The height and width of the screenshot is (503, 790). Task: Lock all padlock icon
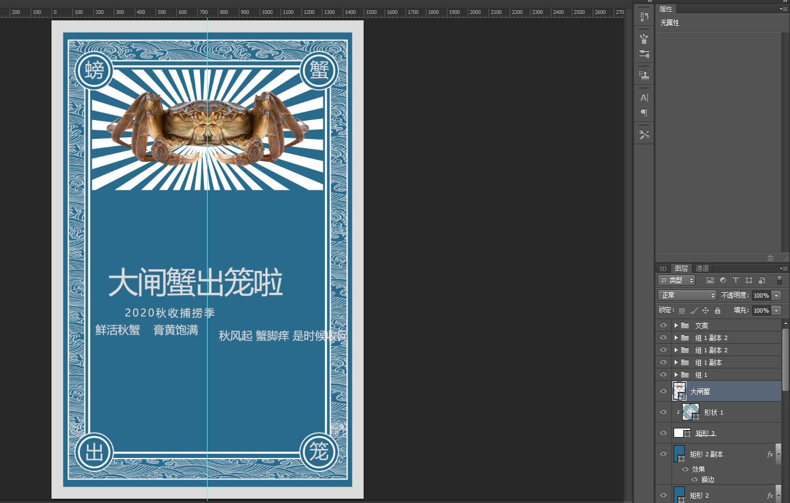click(x=718, y=310)
